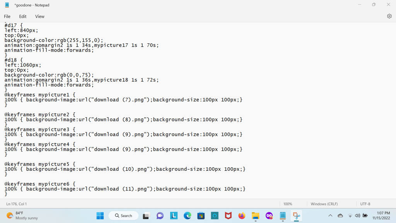
Task: Click the 100% zoom level indicator
Action: pyautogui.click(x=288, y=204)
